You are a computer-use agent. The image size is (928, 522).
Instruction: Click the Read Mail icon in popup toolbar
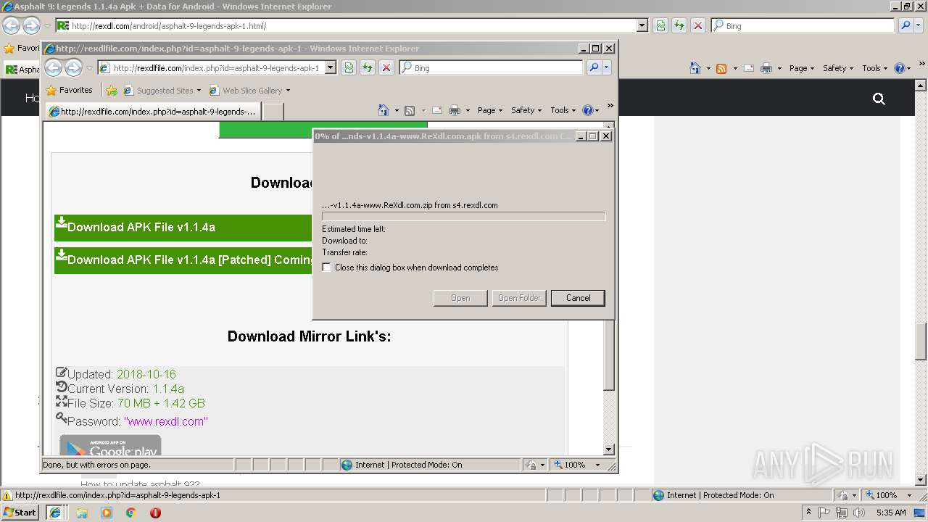(437, 110)
